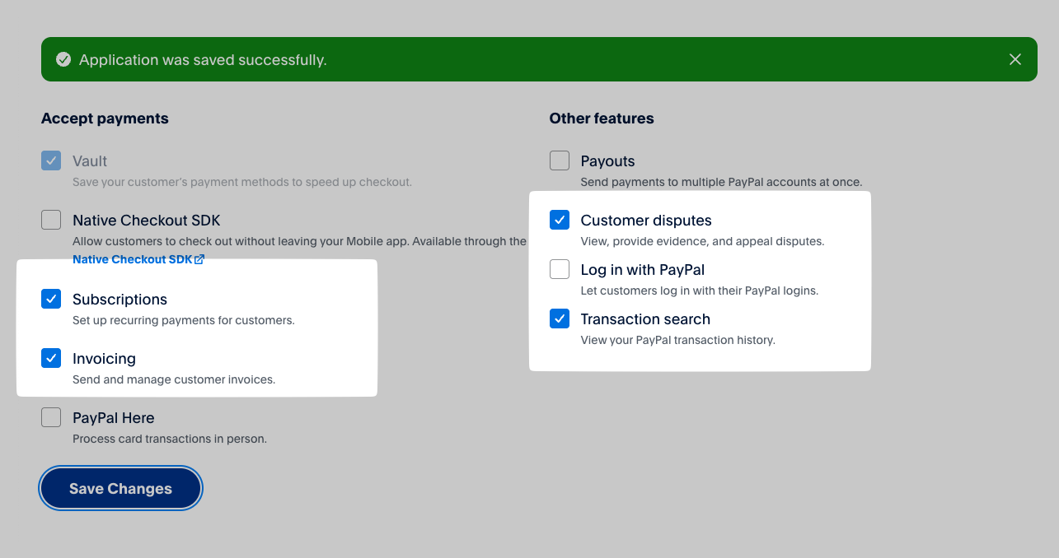
Task: Click the Other features heading
Action: [602, 119]
